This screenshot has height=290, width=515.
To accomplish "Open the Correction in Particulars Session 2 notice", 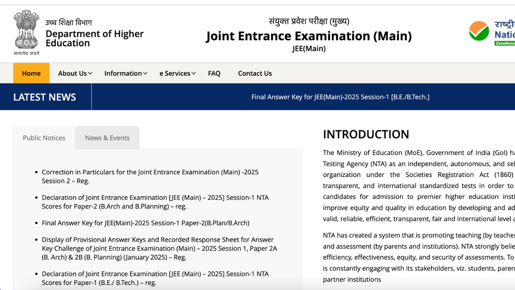I will 150,176.
